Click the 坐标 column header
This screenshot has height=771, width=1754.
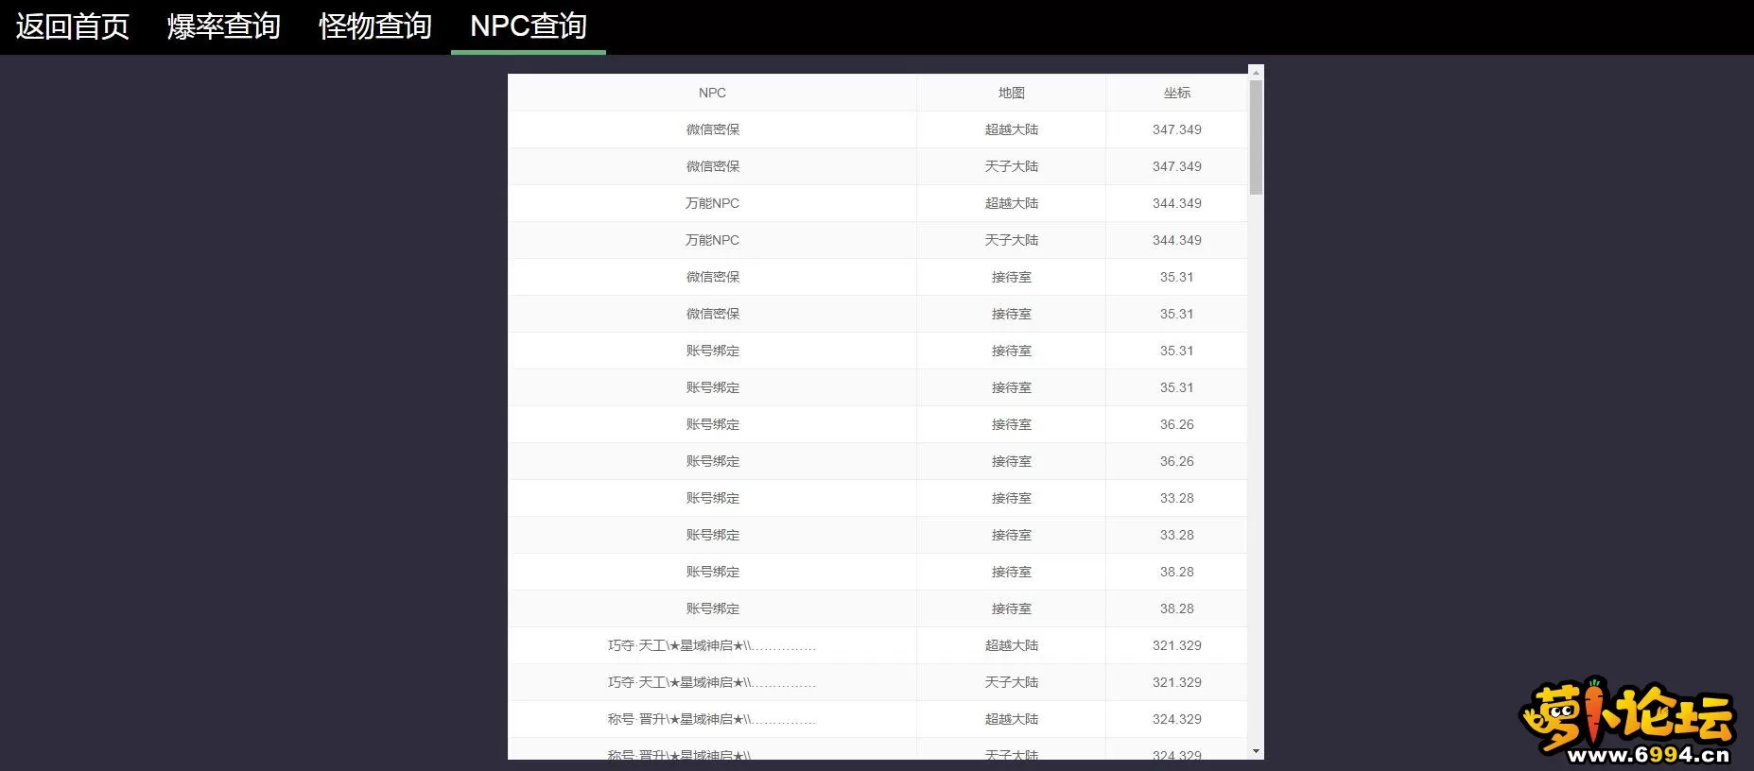[1177, 93]
